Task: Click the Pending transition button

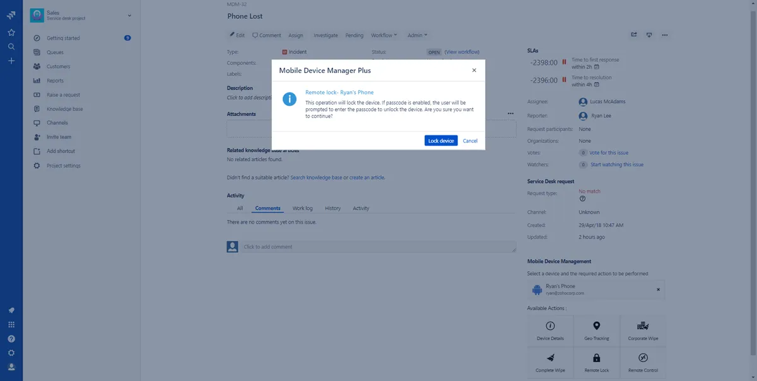Action: [355, 35]
